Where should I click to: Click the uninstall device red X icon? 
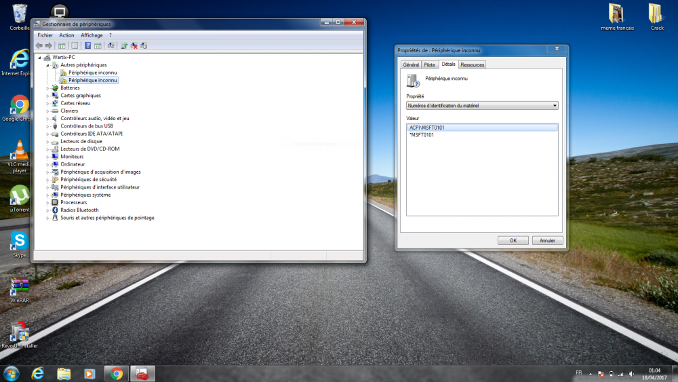(134, 45)
